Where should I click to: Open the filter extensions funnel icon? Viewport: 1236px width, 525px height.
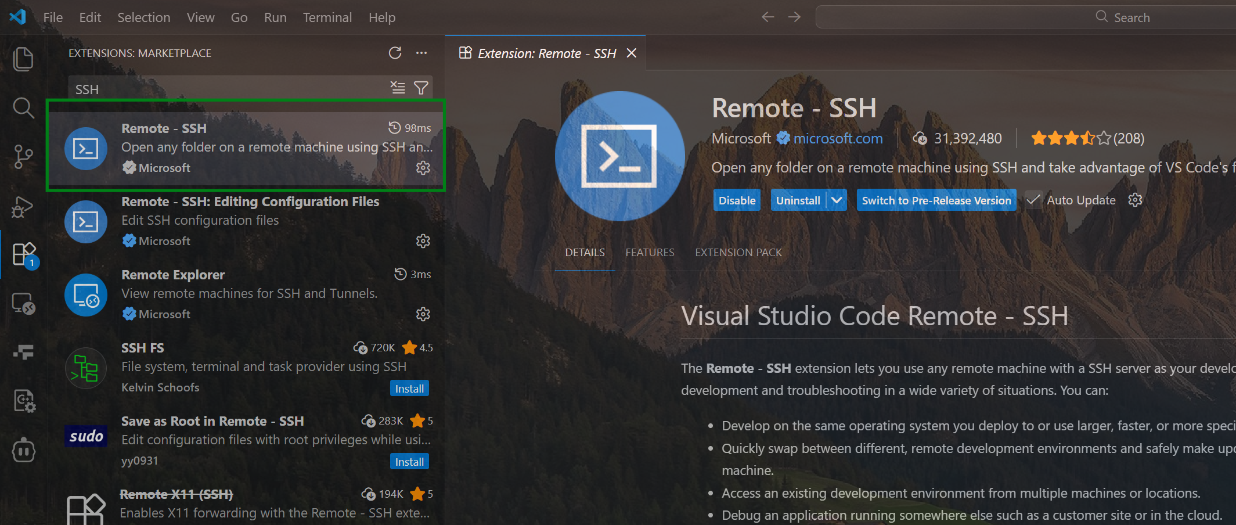click(x=421, y=88)
